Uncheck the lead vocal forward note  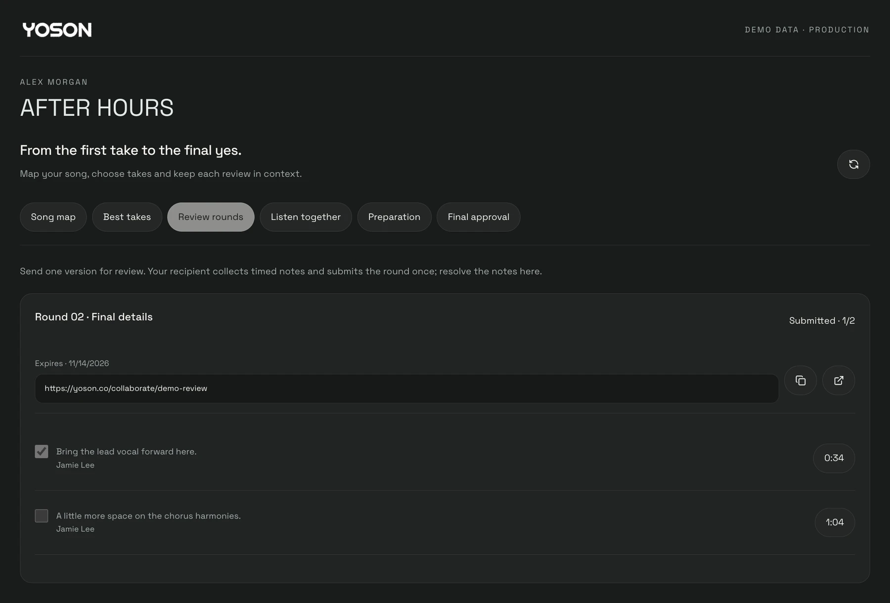point(42,451)
